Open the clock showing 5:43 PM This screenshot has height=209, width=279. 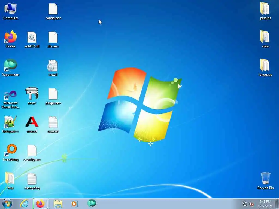tap(265, 204)
